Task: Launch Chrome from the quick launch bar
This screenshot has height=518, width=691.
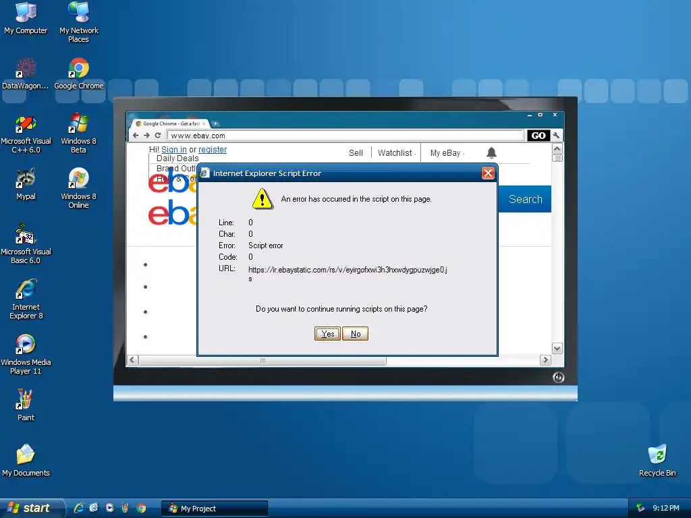Action: coord(141,508)
